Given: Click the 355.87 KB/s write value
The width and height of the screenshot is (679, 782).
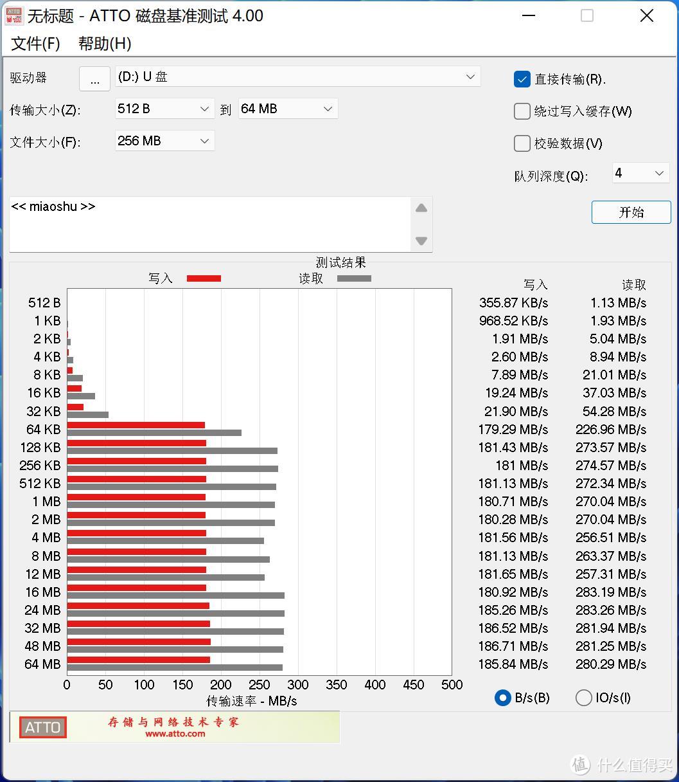Looking at the screenshot, I should point(513,303).
